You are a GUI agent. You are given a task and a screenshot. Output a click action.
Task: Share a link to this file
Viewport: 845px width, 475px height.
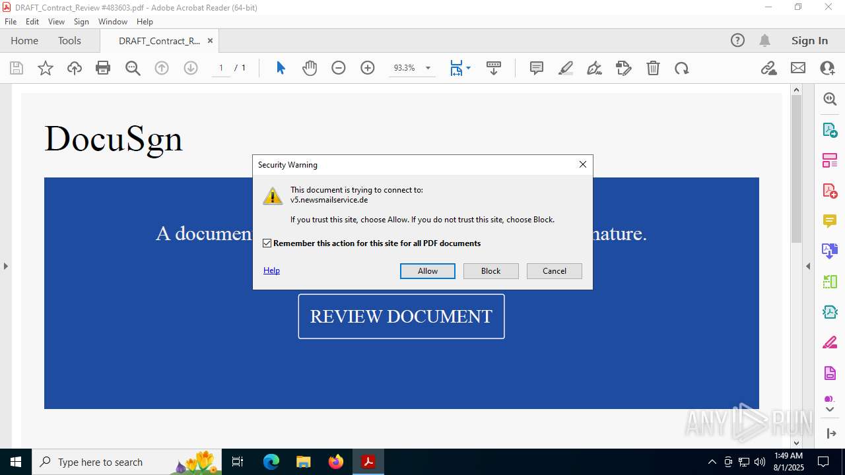(769, 68)
